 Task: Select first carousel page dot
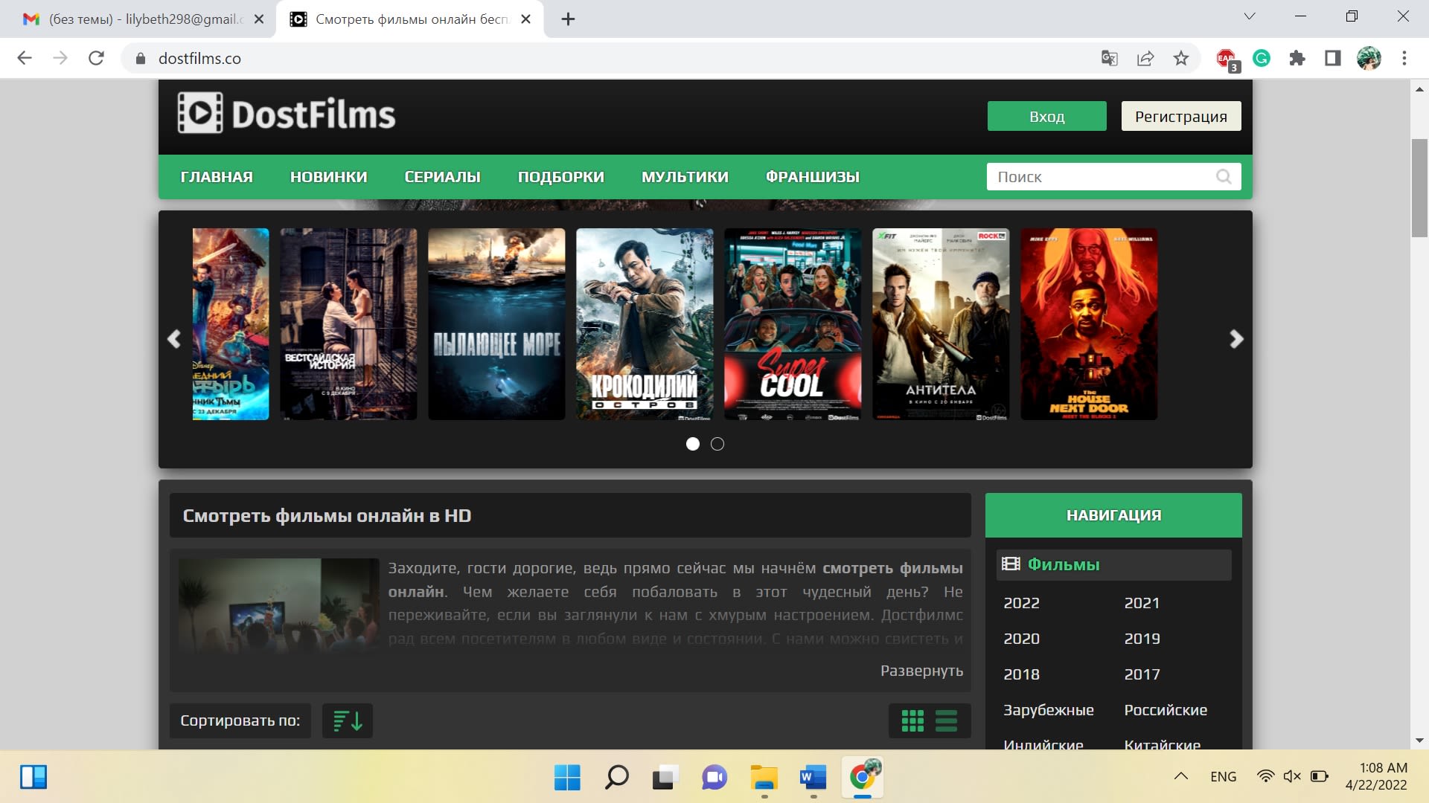[x=693, y=444]
